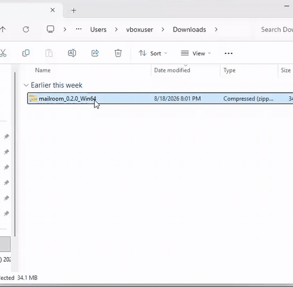Close the current File Explorer tab
Screen dimensions: 293x287
pyautogui.click(x=53, y=10)
